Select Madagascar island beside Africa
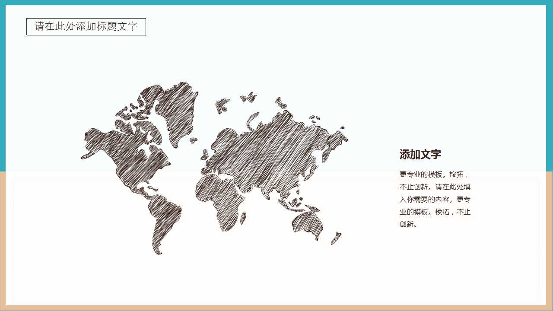Viewport: 553px width, 311px height. coord(243,218)
